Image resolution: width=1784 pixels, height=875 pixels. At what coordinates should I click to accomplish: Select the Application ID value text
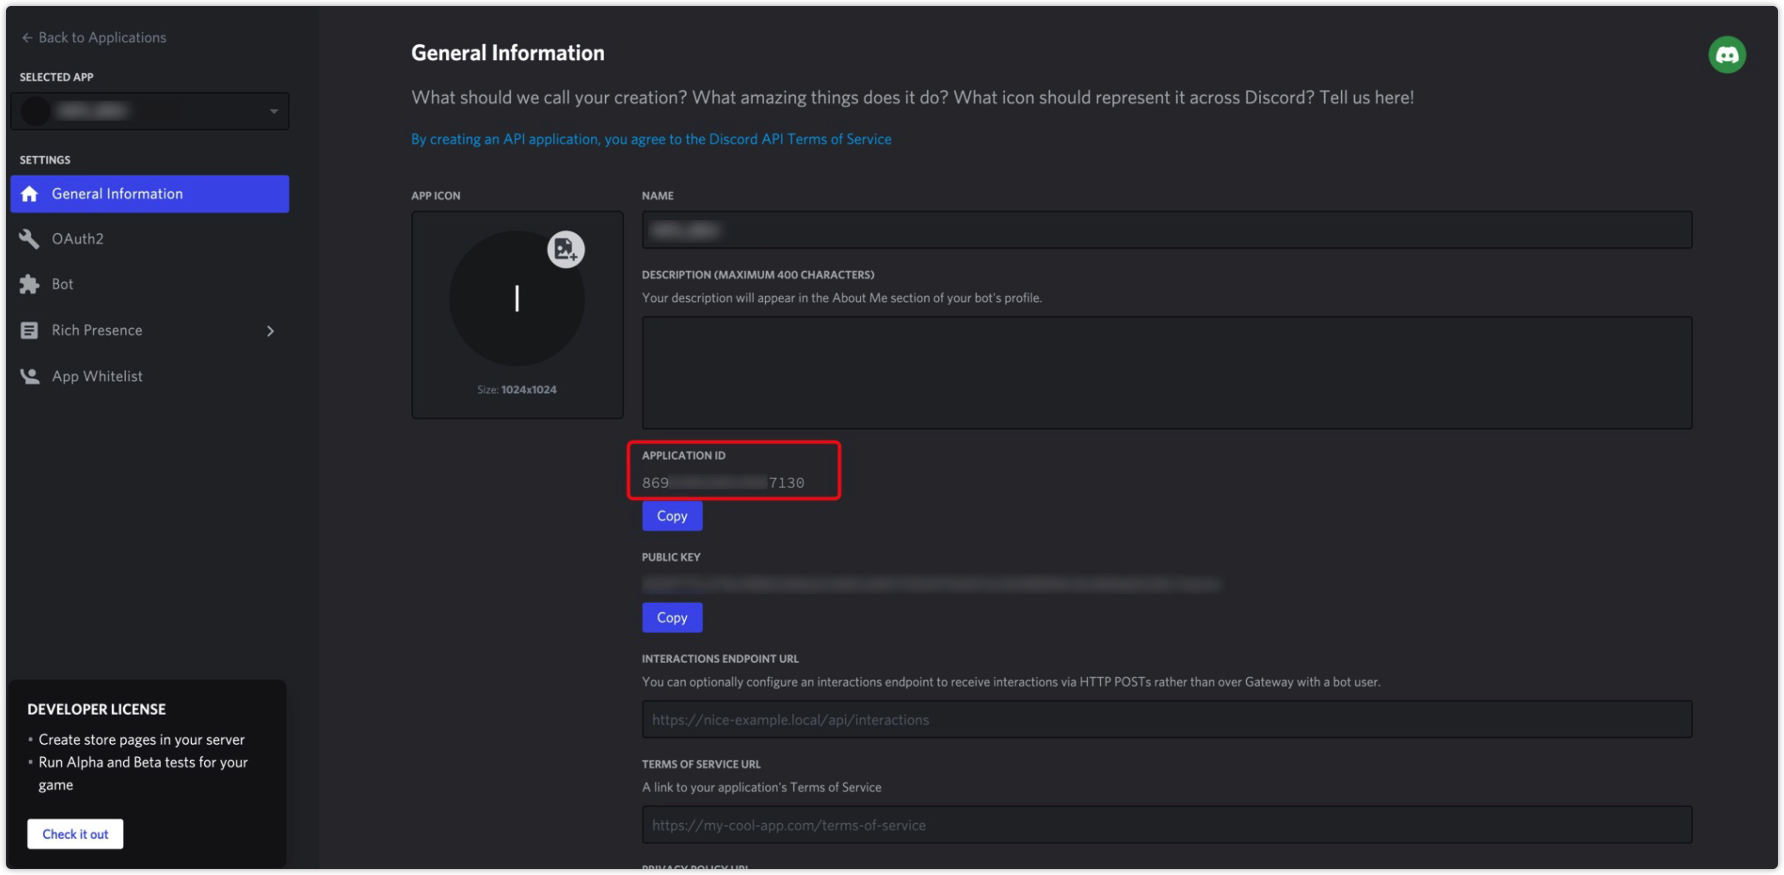(723, 482)
